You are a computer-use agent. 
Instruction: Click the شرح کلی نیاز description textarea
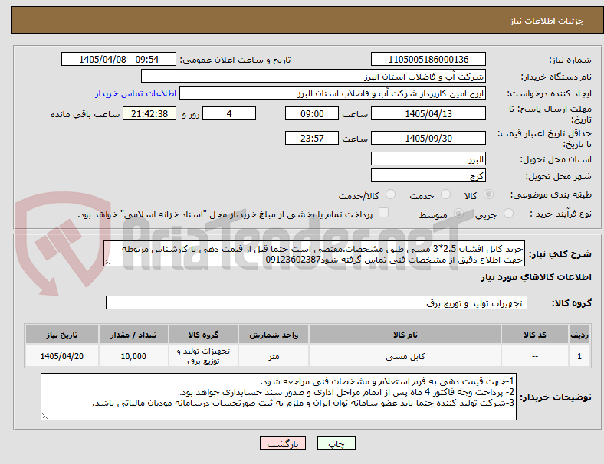point(314,253)
